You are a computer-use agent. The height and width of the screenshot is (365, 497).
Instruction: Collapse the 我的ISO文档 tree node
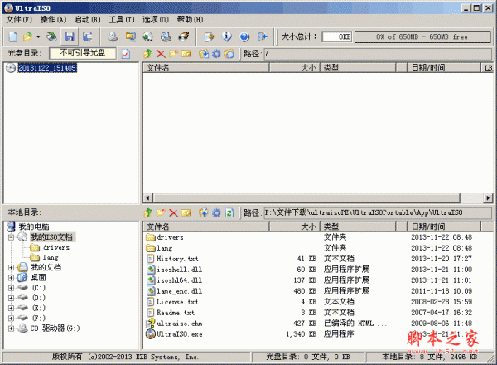(11, 237)
